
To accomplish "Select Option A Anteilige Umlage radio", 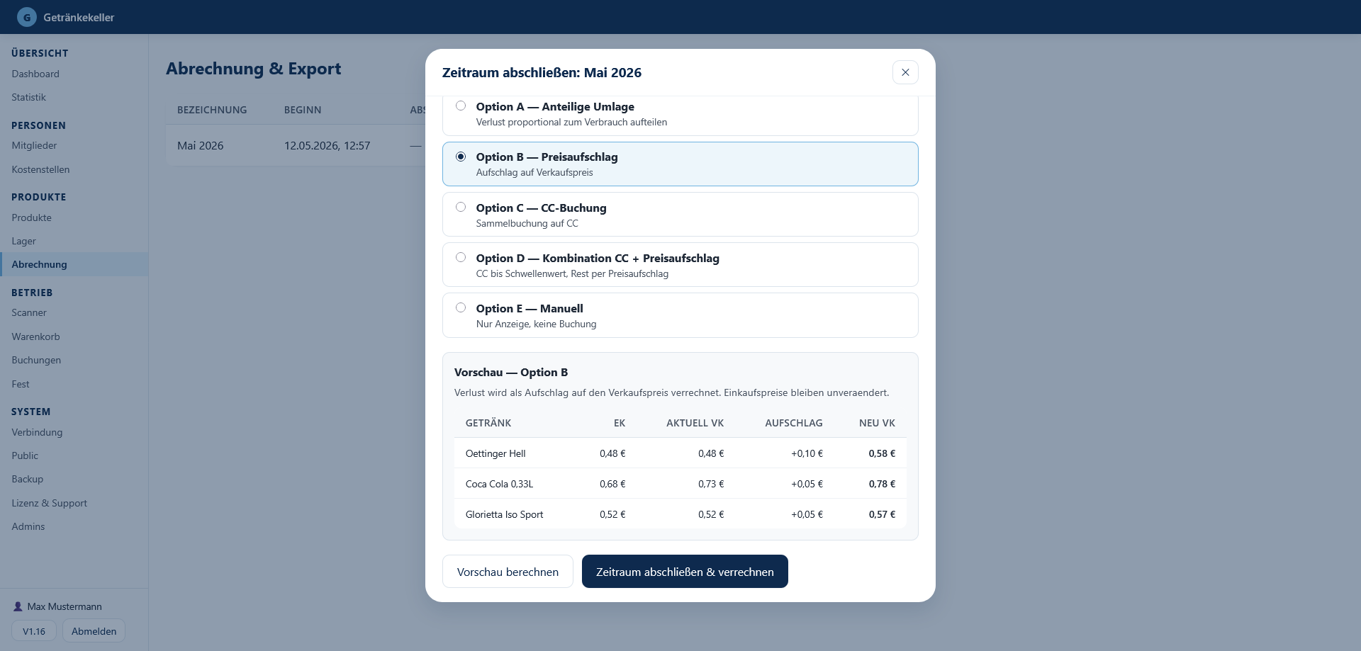I will coord(461,106).
